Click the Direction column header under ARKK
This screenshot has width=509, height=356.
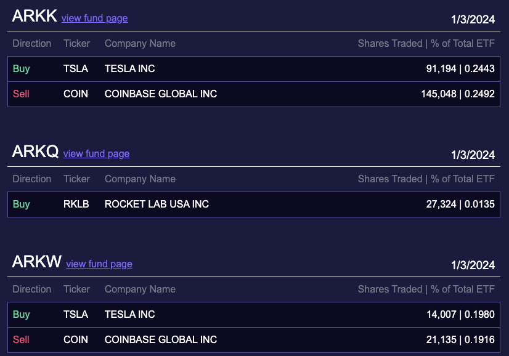[32, 44]
